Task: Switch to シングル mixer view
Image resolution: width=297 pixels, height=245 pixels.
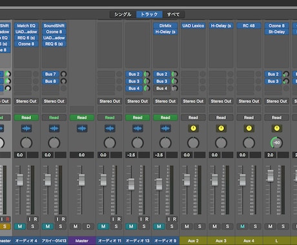Action: 123,14
